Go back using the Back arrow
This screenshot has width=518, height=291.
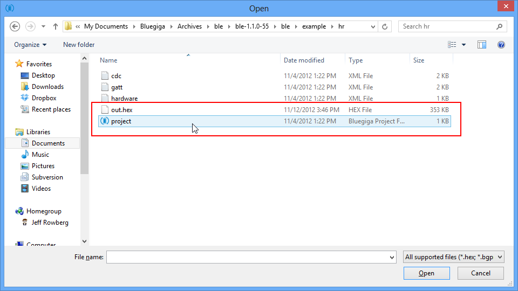pyautogui.click(x=15, y=26)
